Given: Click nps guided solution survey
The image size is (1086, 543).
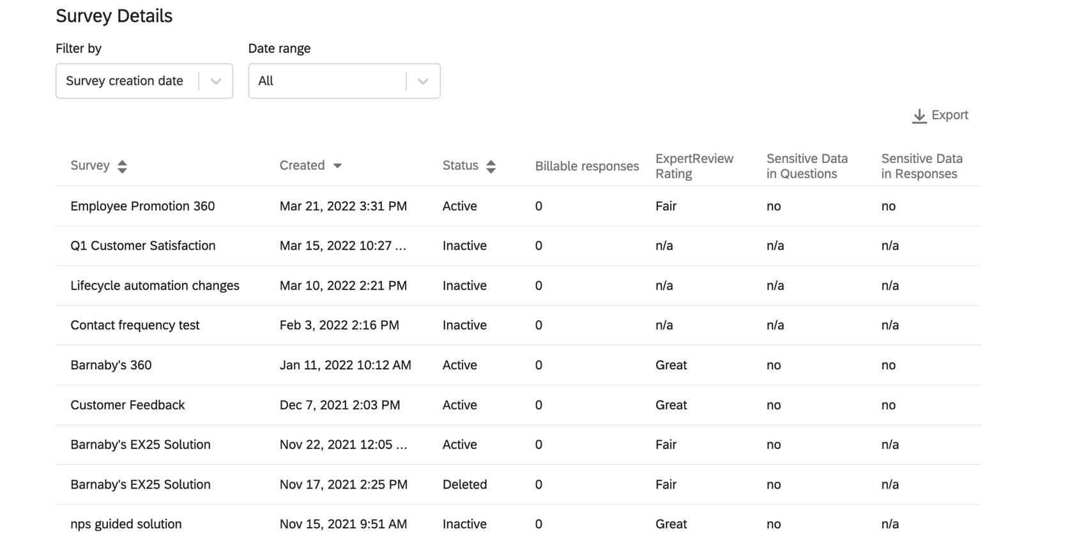Looking at the screenshot, I should point(126,524).
